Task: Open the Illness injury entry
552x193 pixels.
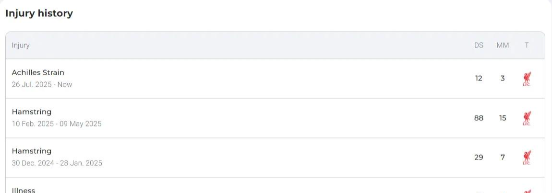Action: point(275,185)
